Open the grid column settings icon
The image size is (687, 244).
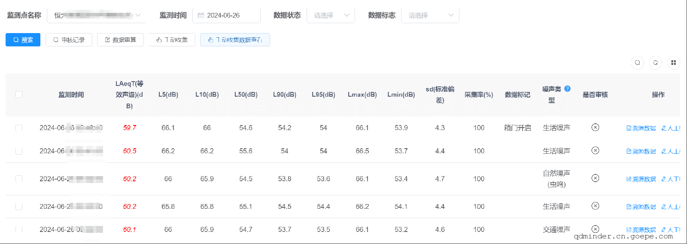pos(673,63)
